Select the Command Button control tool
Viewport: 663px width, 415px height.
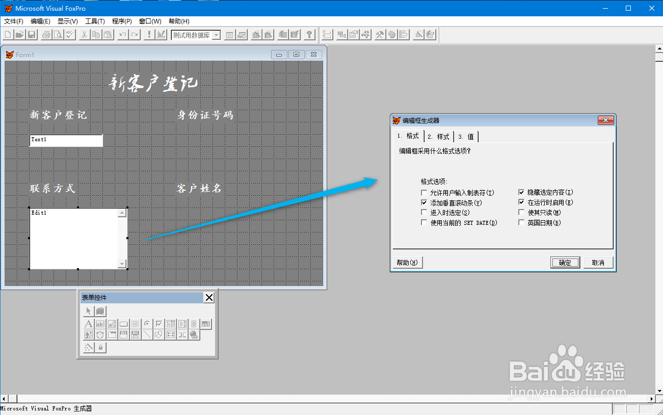(x=124, y=324)
